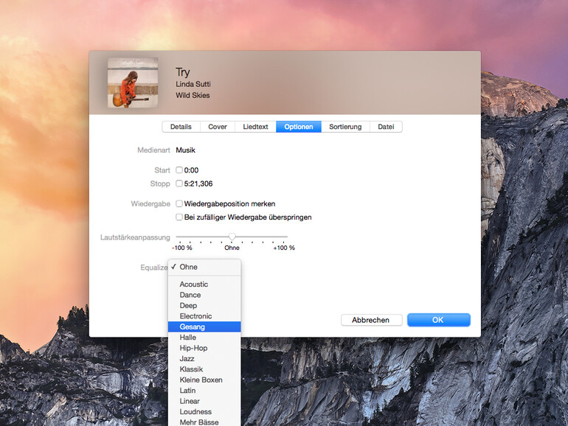Choose the Gesang equalizer preset
This screenshot has width=568, height=426.
pyautogui.click(x=204, y=327)
